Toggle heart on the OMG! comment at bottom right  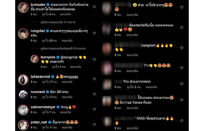tap(182, 121)
